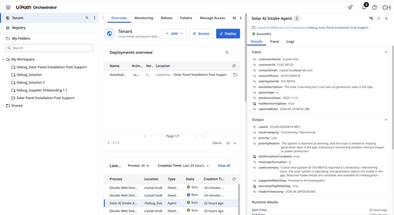Open the Autopilot sparkle icon
This screenshot has height=215, width=394.
pos(350,7)
